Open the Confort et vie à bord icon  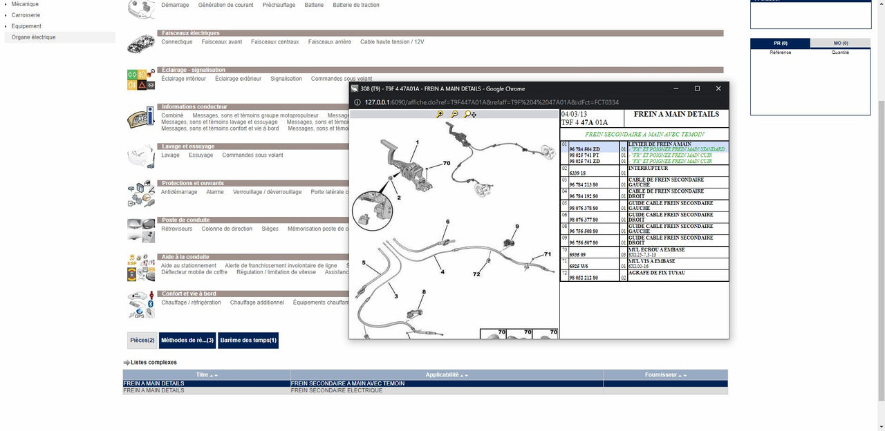tap(141, 305)
